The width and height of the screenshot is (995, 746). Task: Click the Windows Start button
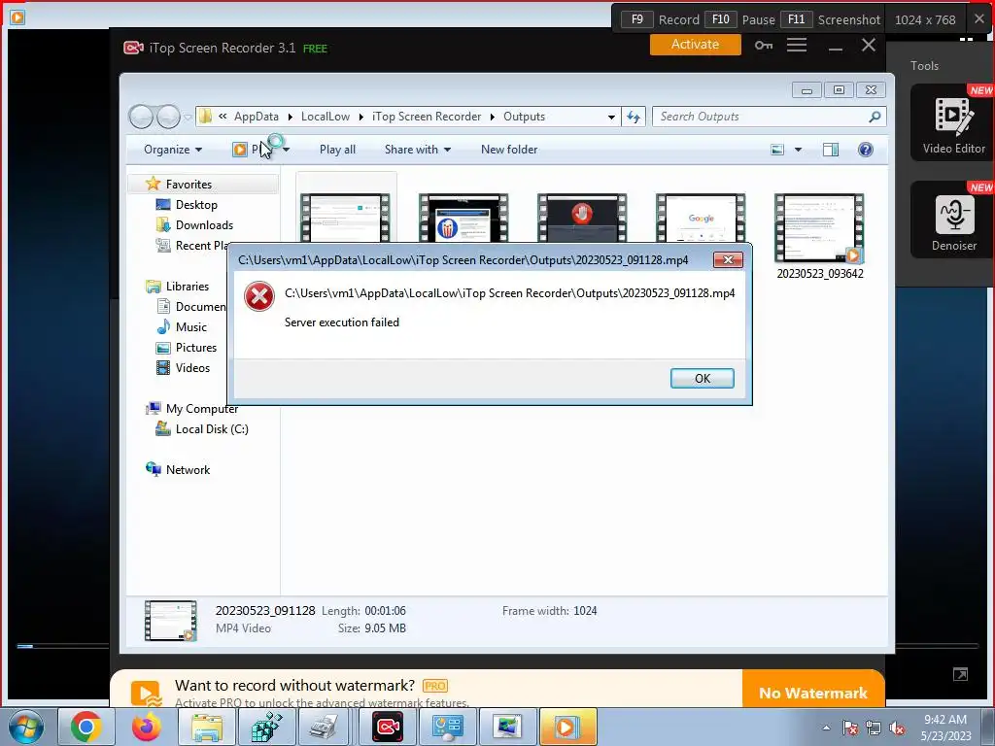(25, 727)
